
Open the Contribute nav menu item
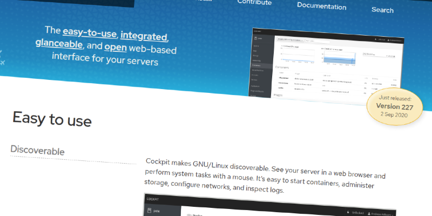[x=254, y=2]
